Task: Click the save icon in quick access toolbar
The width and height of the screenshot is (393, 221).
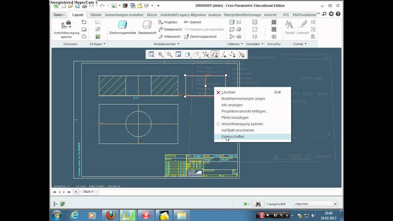Action: (x=77, y=6)
